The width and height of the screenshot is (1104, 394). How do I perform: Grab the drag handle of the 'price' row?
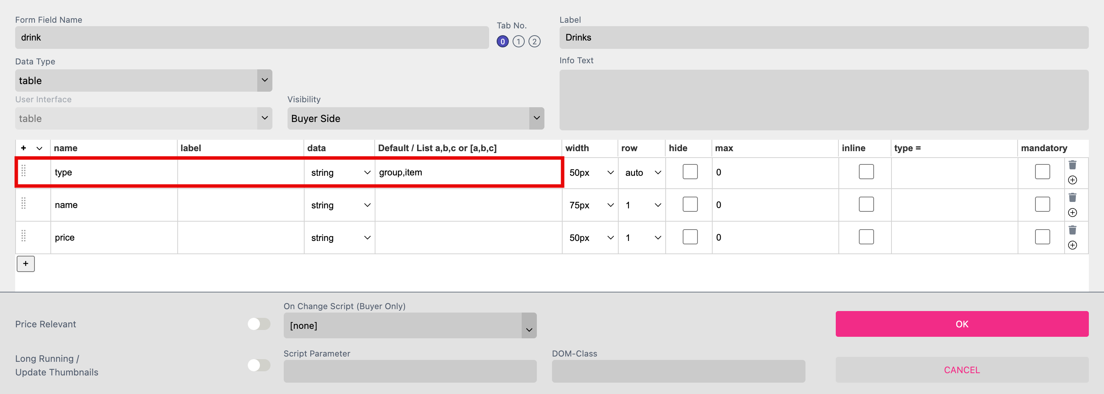23,236
